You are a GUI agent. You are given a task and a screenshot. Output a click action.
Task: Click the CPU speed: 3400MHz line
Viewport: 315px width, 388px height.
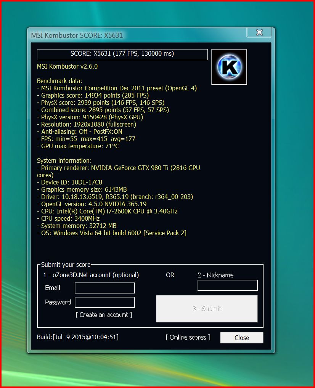click(68, 218)
